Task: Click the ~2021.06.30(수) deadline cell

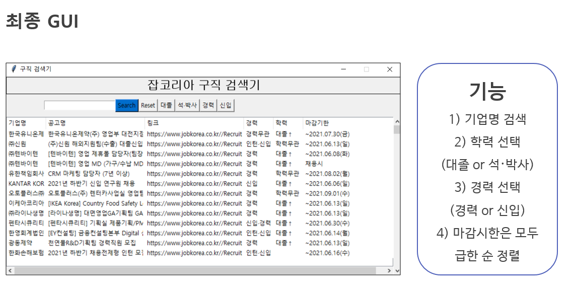Action: tap(327, 223)
